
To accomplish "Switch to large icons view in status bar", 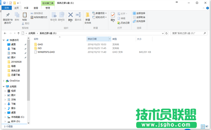I will (x=207, y=126).
